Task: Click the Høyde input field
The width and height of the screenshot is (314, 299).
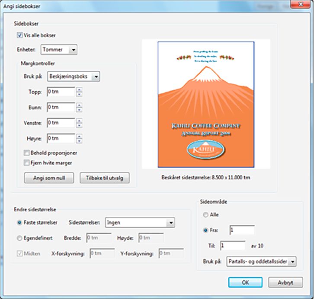Action: (151, 238)
